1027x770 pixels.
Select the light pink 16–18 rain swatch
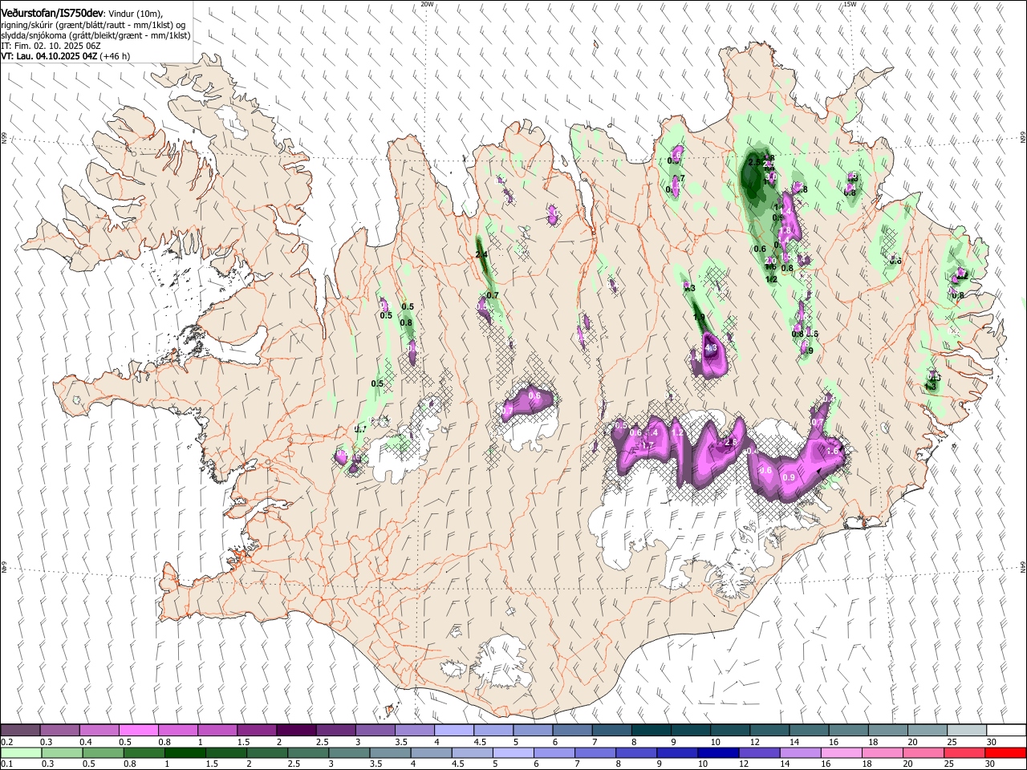tap(840, 752)
